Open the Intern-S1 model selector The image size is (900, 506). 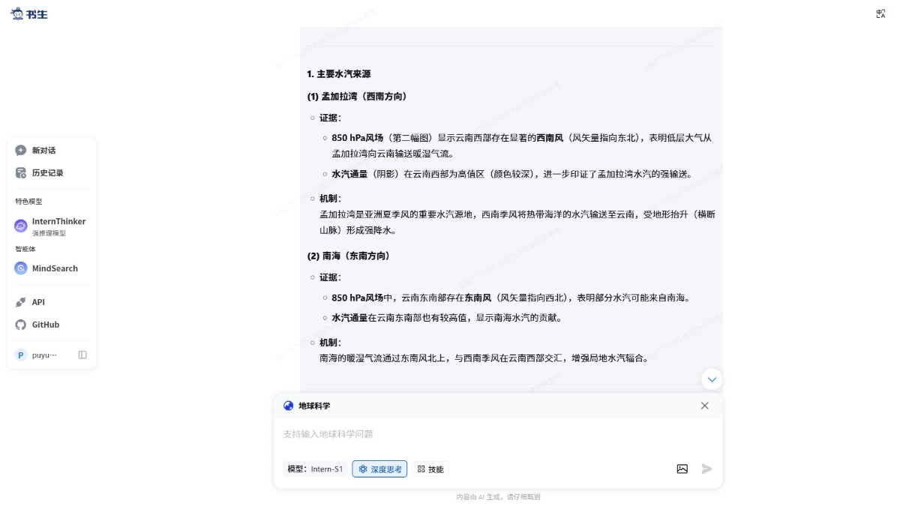316,469
